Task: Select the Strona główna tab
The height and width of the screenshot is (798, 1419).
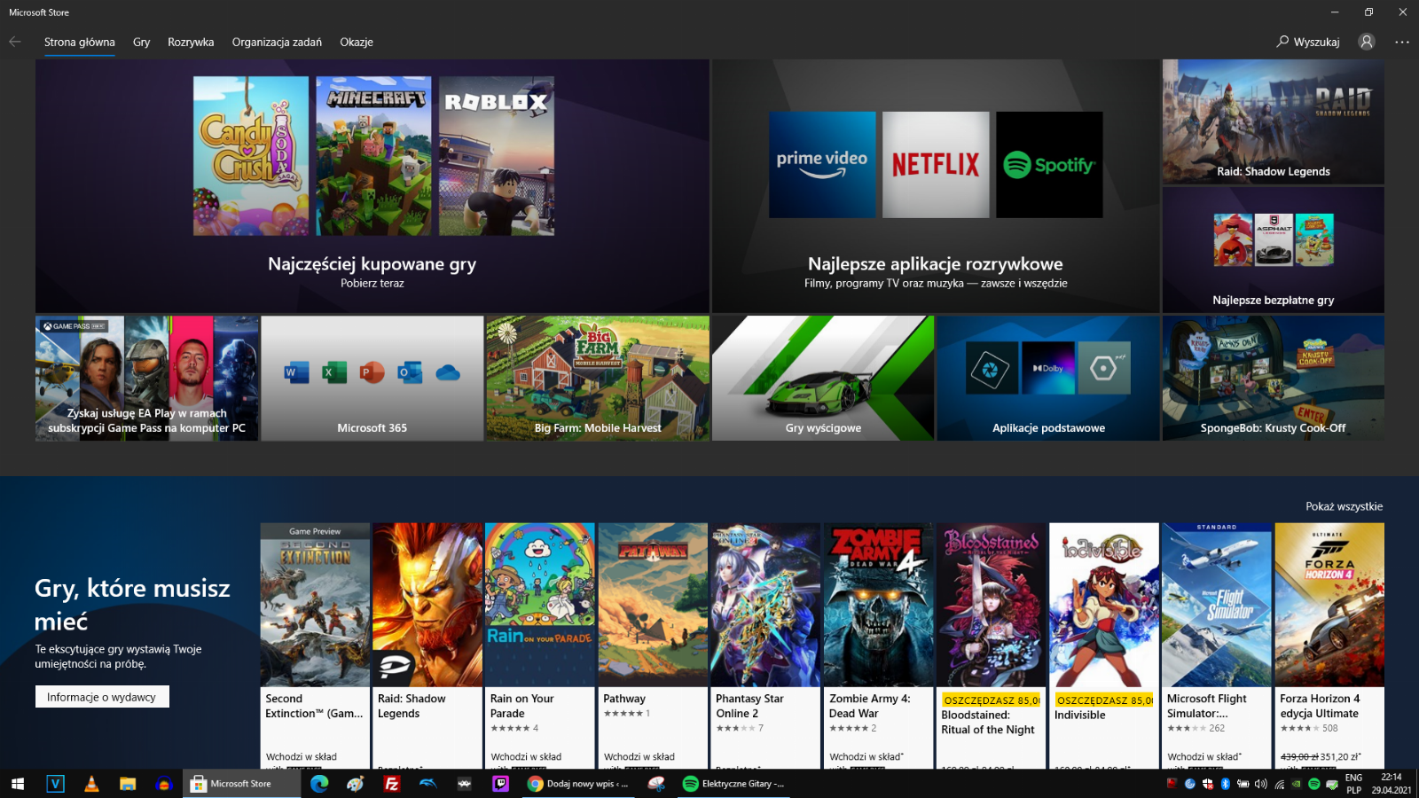Action: click(x=80, y=42)
